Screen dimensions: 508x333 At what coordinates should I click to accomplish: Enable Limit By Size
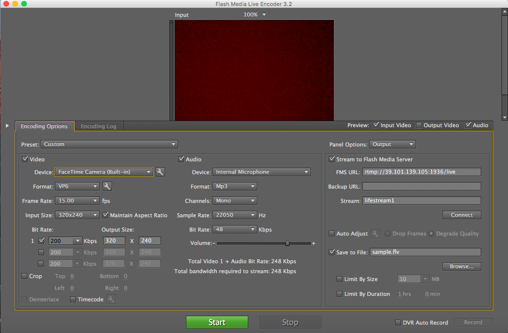(339, 279)
